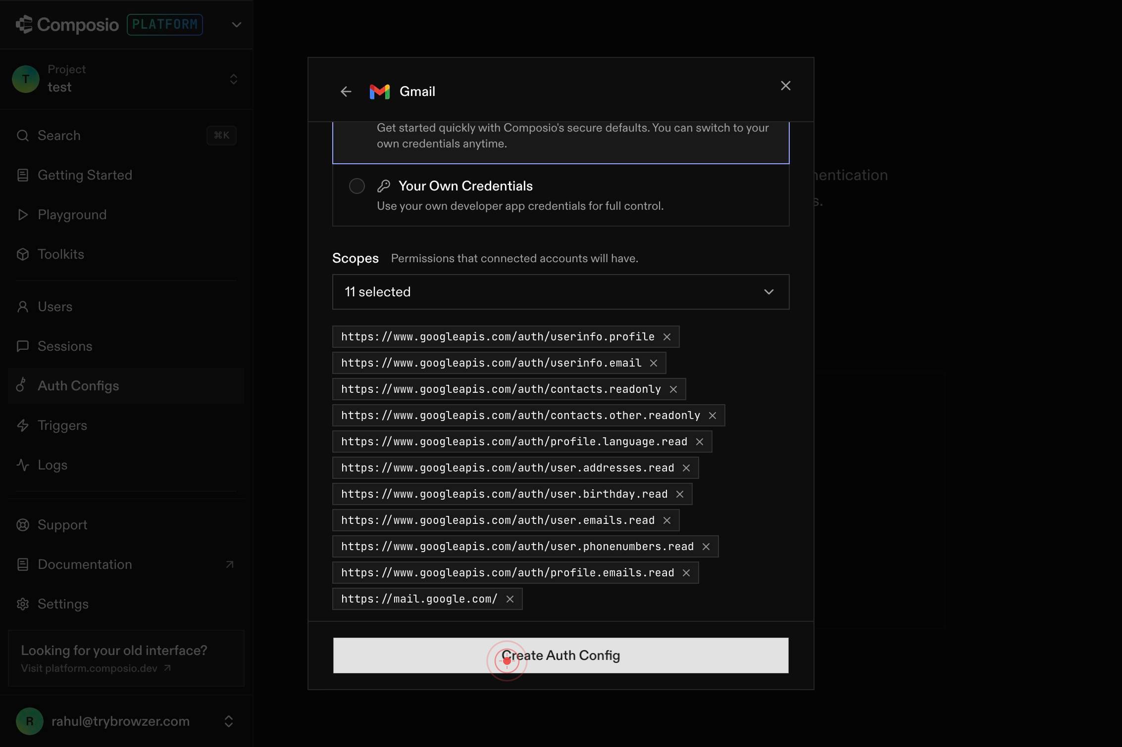Image resolution: width=1122 pixels, height=747 pixels.
Task: Close the Gmail auth config dialog
Action: (785, 86)
